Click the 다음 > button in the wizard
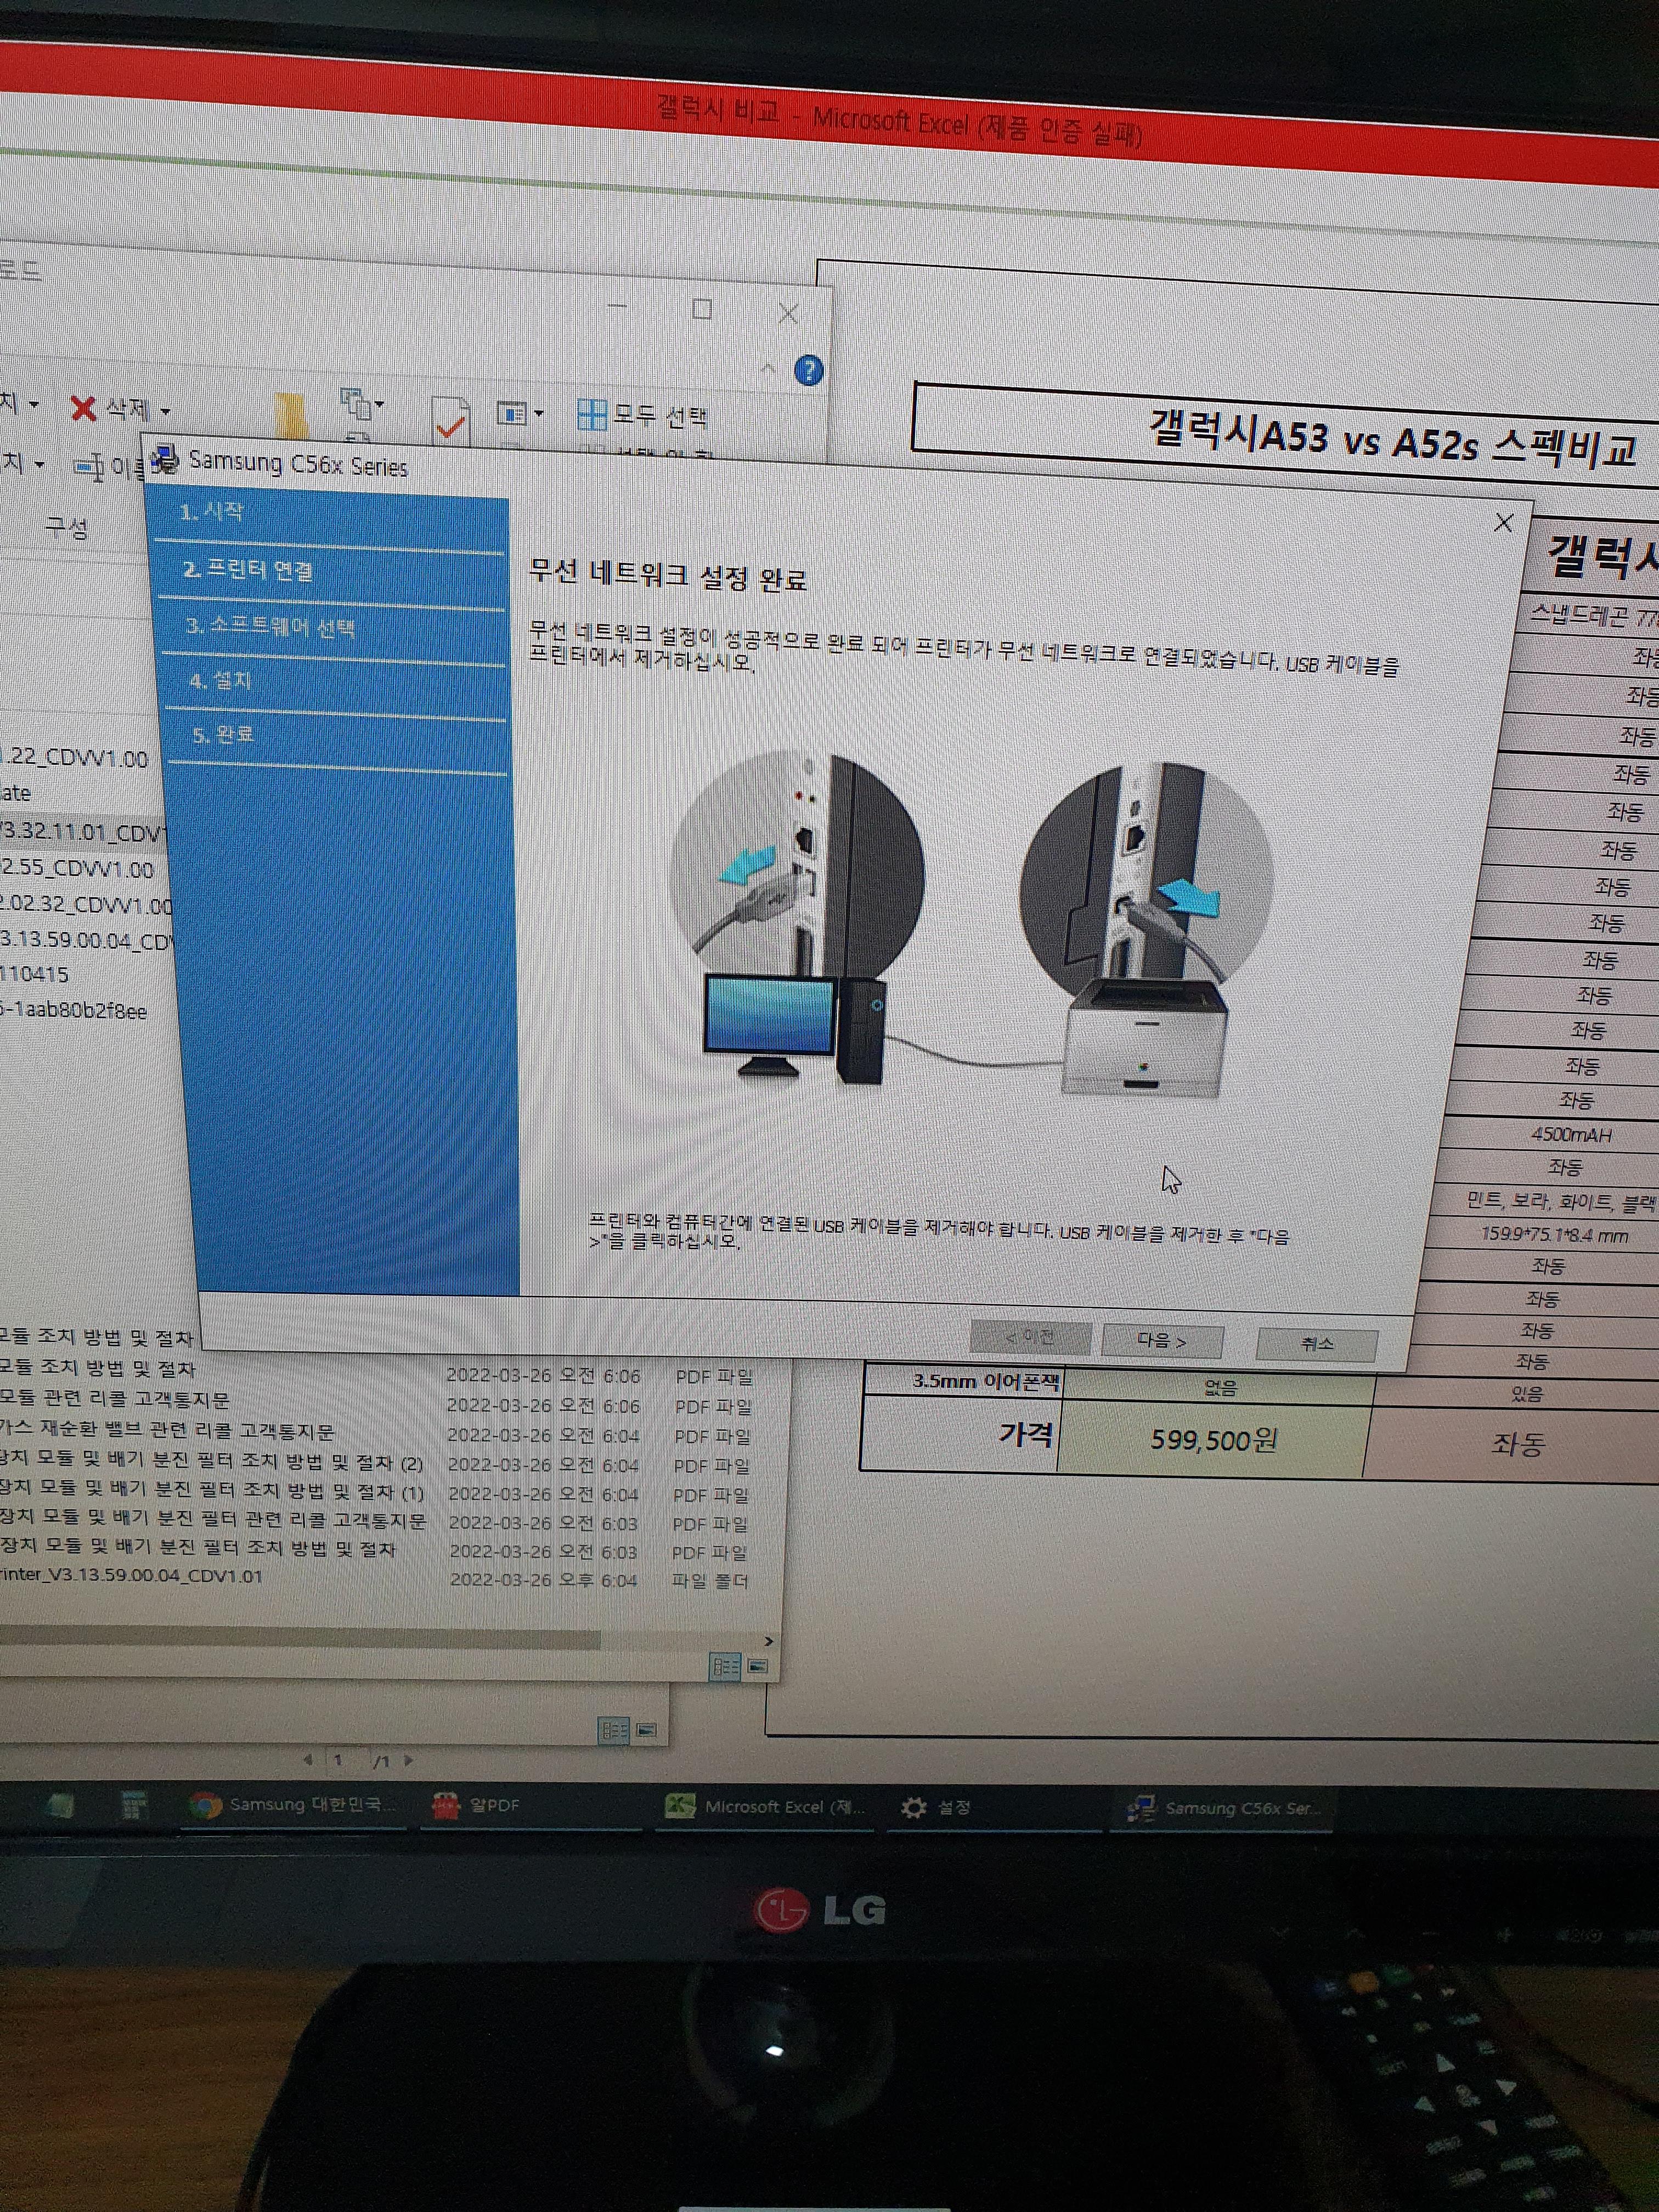1659x2212 pixels. 1162,1342
